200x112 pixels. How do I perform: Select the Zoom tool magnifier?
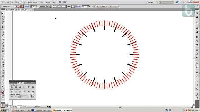tap(3, 86)
